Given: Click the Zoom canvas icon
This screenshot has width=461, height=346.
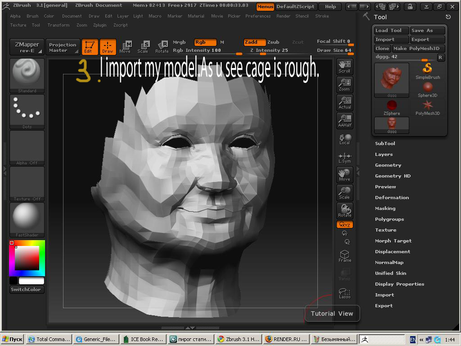Looking at the screenshot, I should 344,85.
